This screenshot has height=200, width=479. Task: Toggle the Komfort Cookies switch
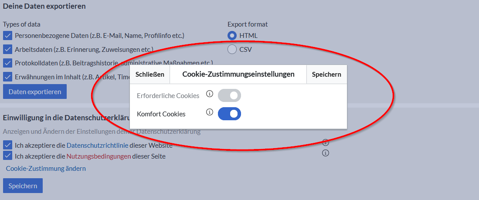pyautogui.click(x=229, y=114)
